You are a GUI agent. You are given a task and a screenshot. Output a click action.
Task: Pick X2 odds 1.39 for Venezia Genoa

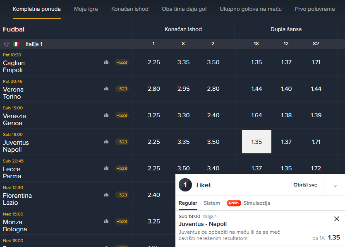coord(316,115)
